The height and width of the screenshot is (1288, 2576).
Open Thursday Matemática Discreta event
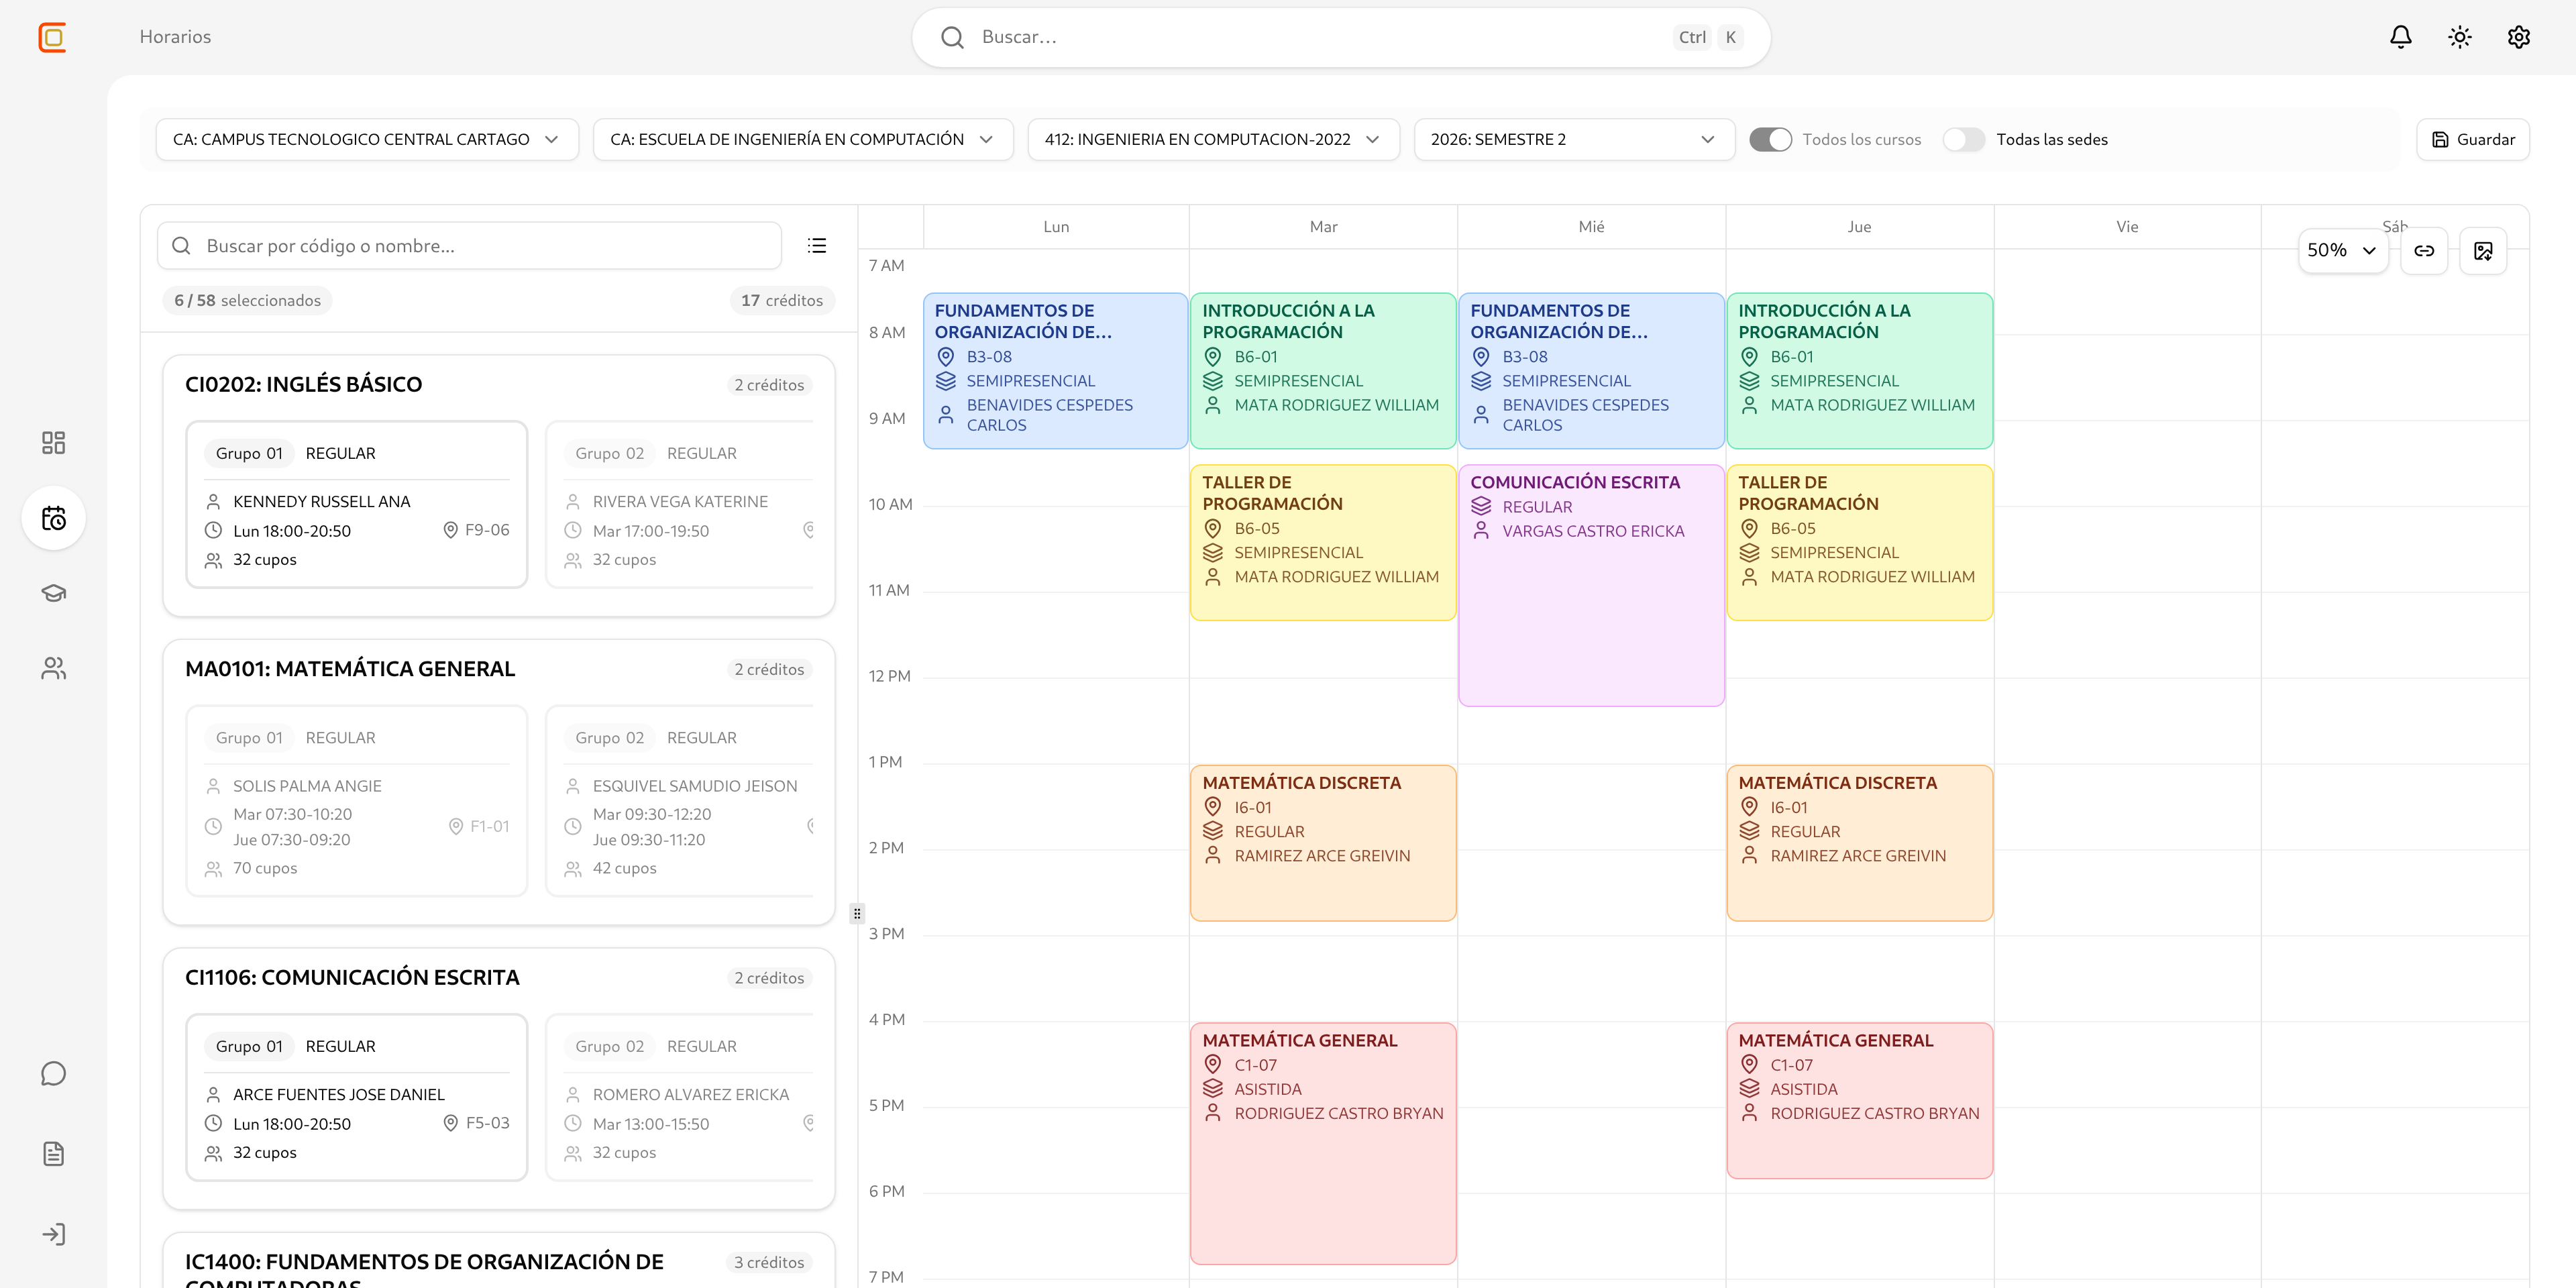pos(1859,843)
